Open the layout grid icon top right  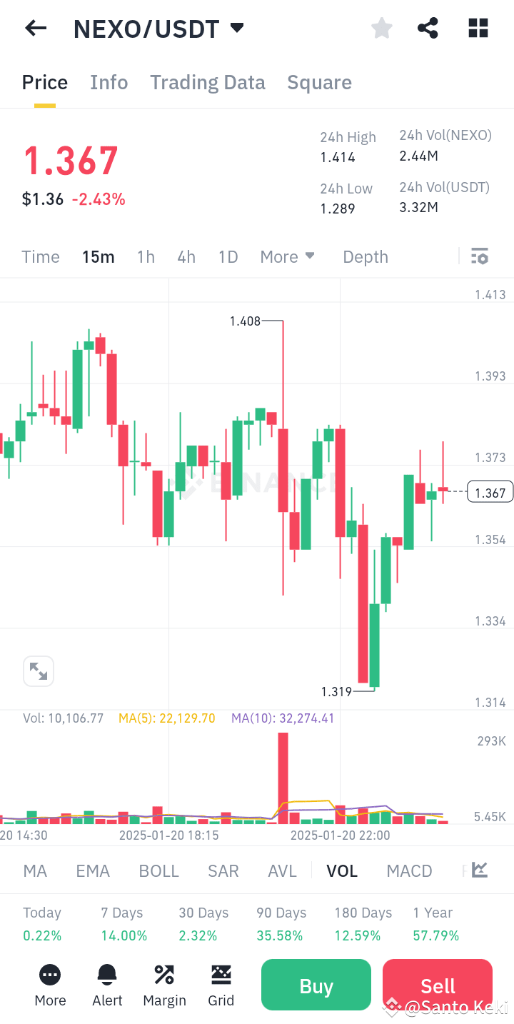477,28
